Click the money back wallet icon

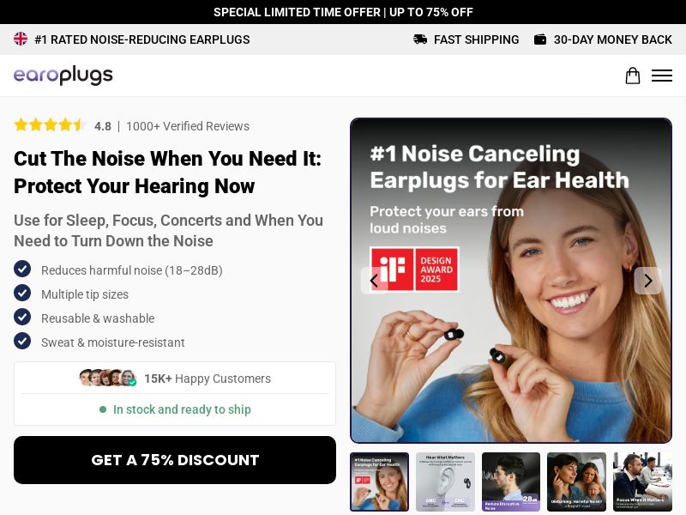[540, 39]
